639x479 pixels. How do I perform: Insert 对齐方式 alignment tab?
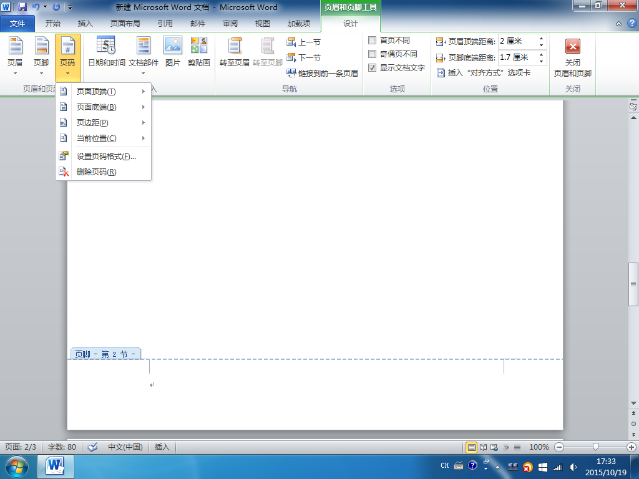tap(484, 73)
